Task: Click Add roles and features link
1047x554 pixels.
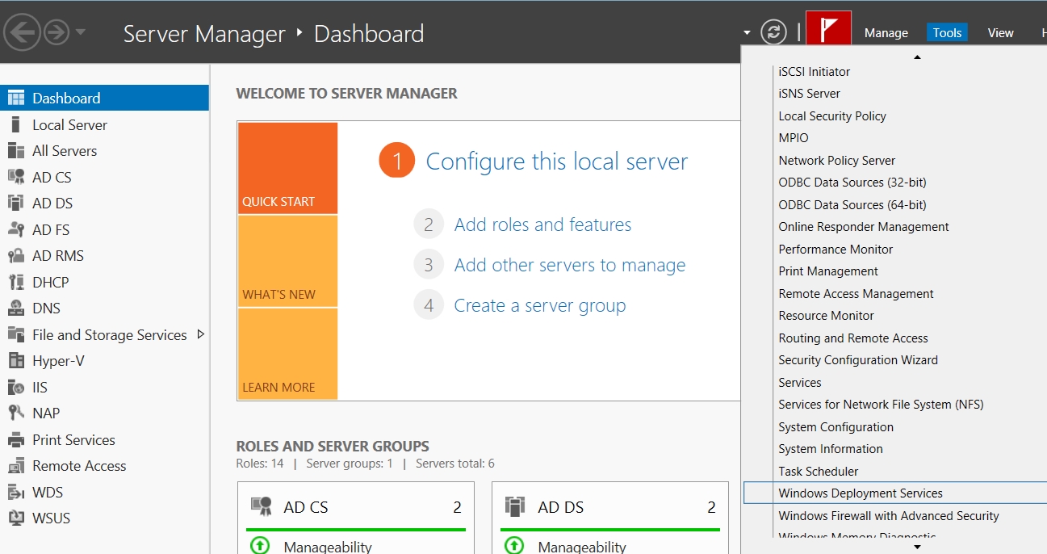Action: tap(543, 225)
